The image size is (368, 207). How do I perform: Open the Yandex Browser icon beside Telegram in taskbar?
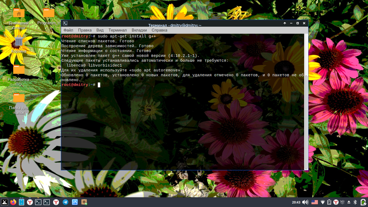click(x=56, y=202)
